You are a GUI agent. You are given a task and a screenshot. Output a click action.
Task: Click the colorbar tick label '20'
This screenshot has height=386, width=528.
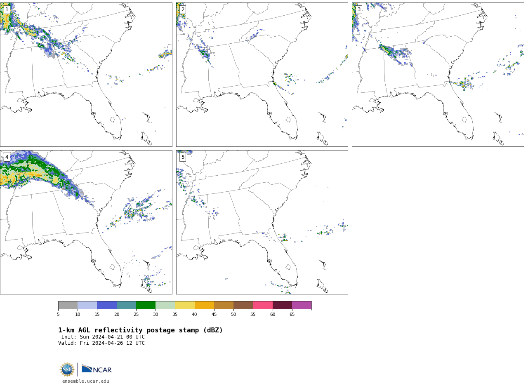pyautogui.click(x=117, y=315)
